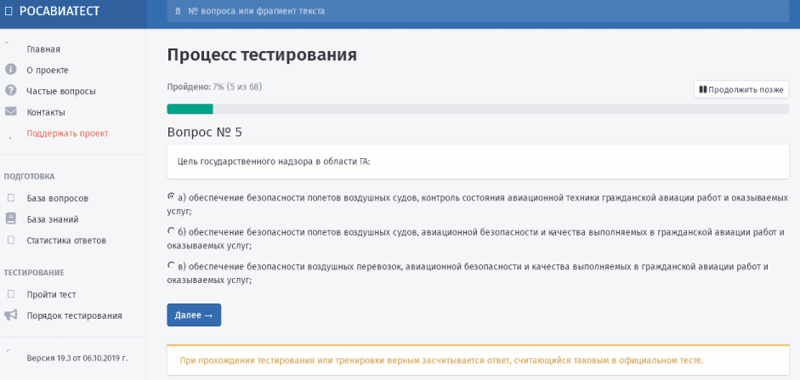Click the icon beside Пройти тест
The height and width of the screenshot is (380, 800).
(x=11, y=294)
